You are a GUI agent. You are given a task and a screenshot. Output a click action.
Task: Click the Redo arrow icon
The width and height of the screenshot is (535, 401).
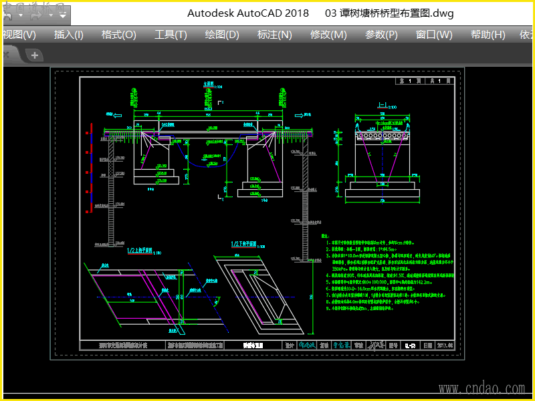(36, 15)
